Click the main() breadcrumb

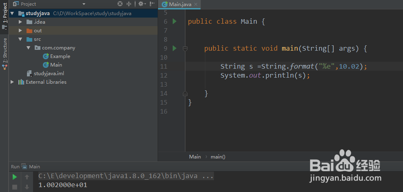218,156
